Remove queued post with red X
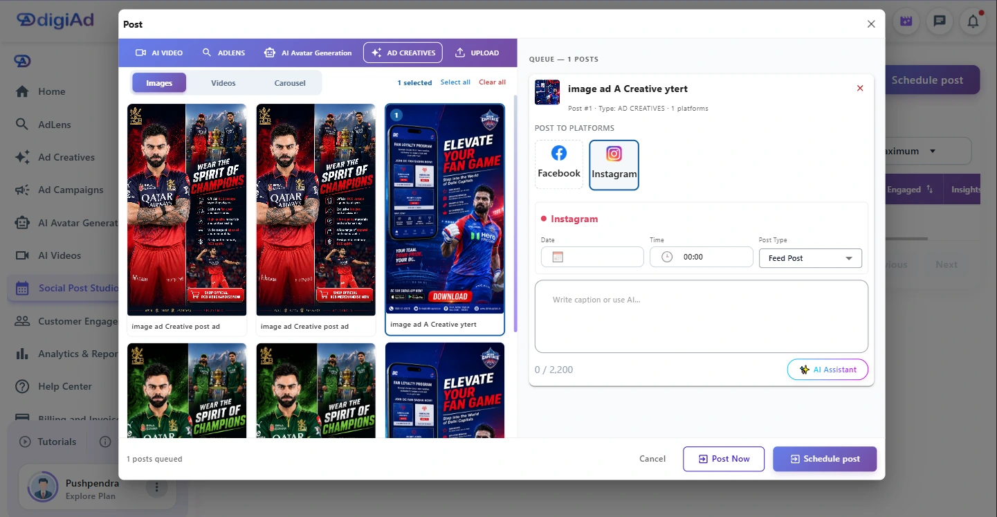The height and width of the screenshot is (517, 997). 860,88
